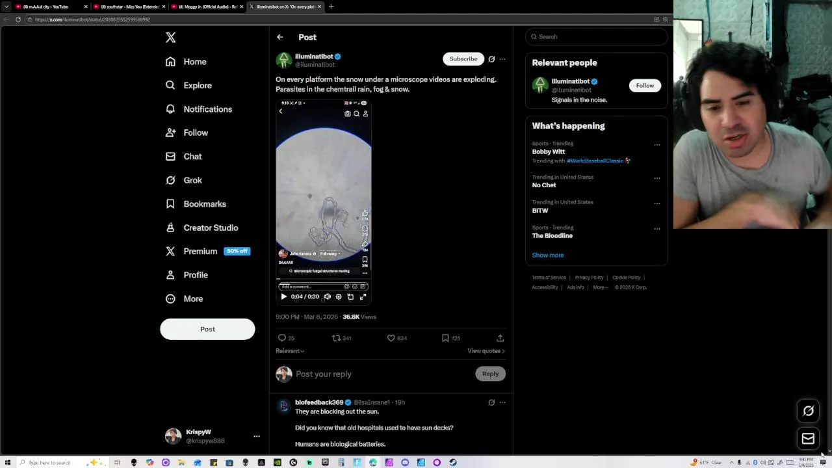The height and width of the screenshot is (468, 832).
Task: Open More options for The Bloodline trend
Action: coord(656,229)
